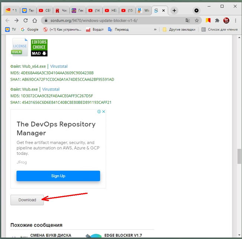Click the scrollbar up arrow
Image resolution: width=242 pixels, height=239 pixels.
point(239,37)
